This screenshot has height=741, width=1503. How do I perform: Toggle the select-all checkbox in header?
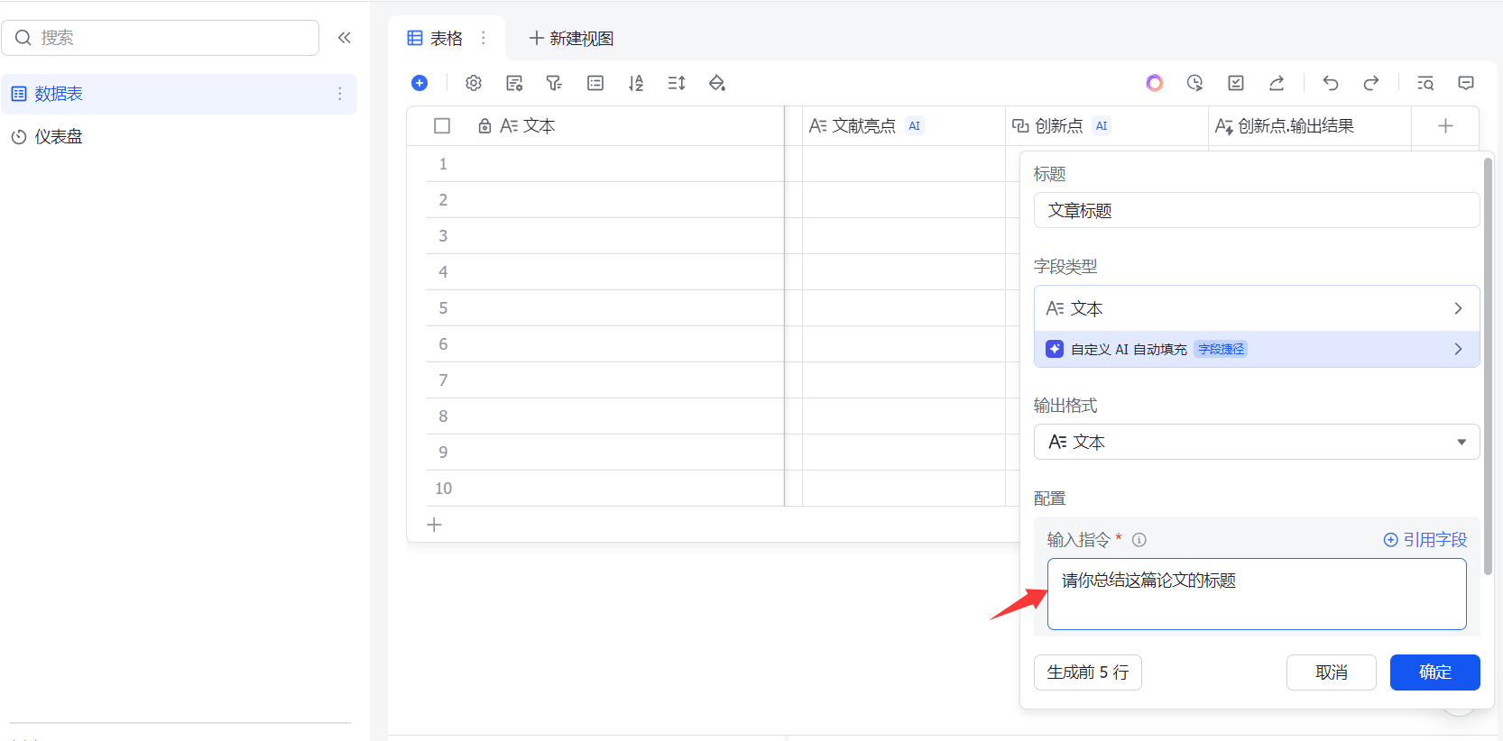point(442,126)
